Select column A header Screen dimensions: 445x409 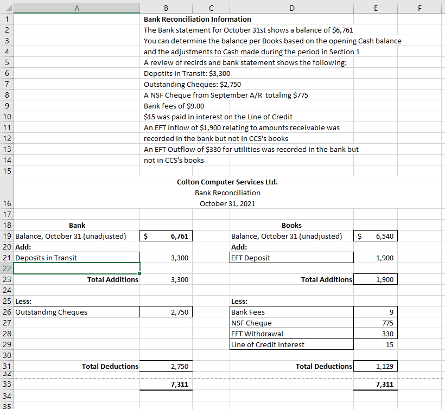click(x=77, y=8)
